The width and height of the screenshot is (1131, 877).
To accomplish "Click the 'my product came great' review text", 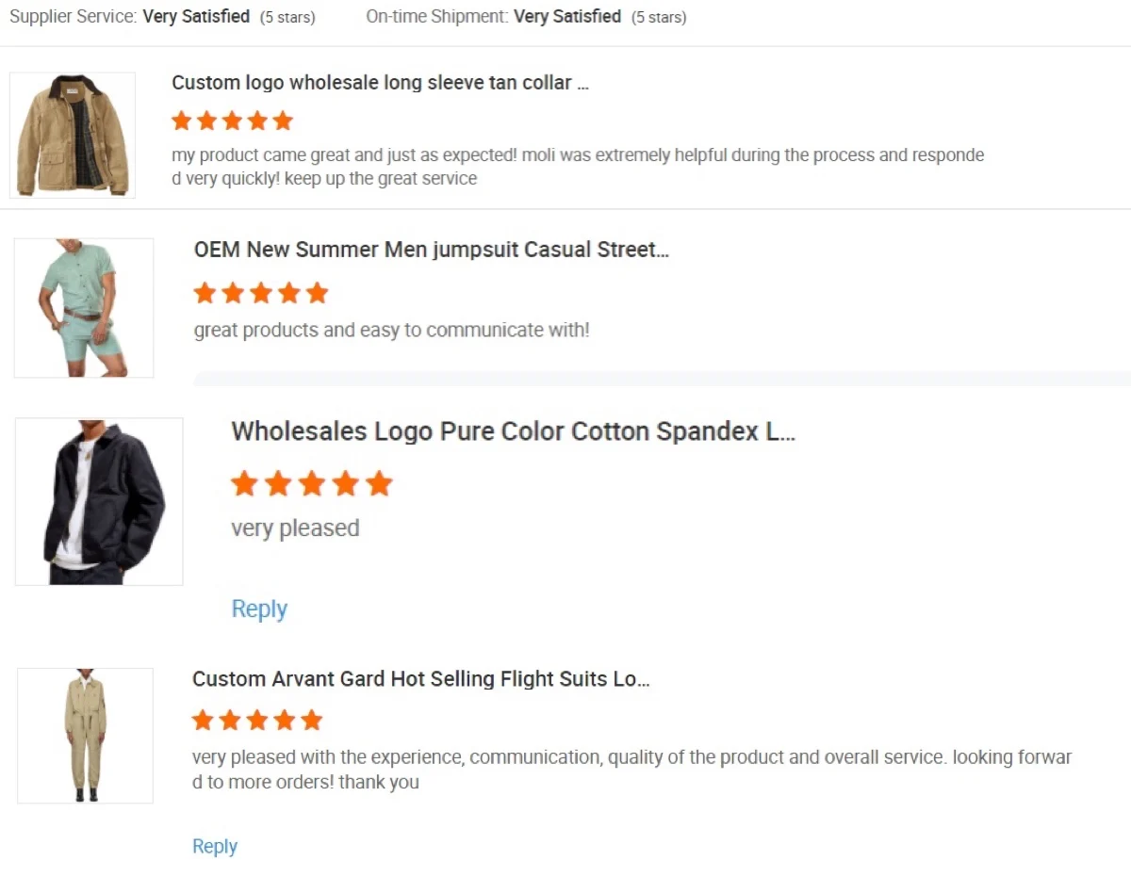I will (x=577, y=167).
